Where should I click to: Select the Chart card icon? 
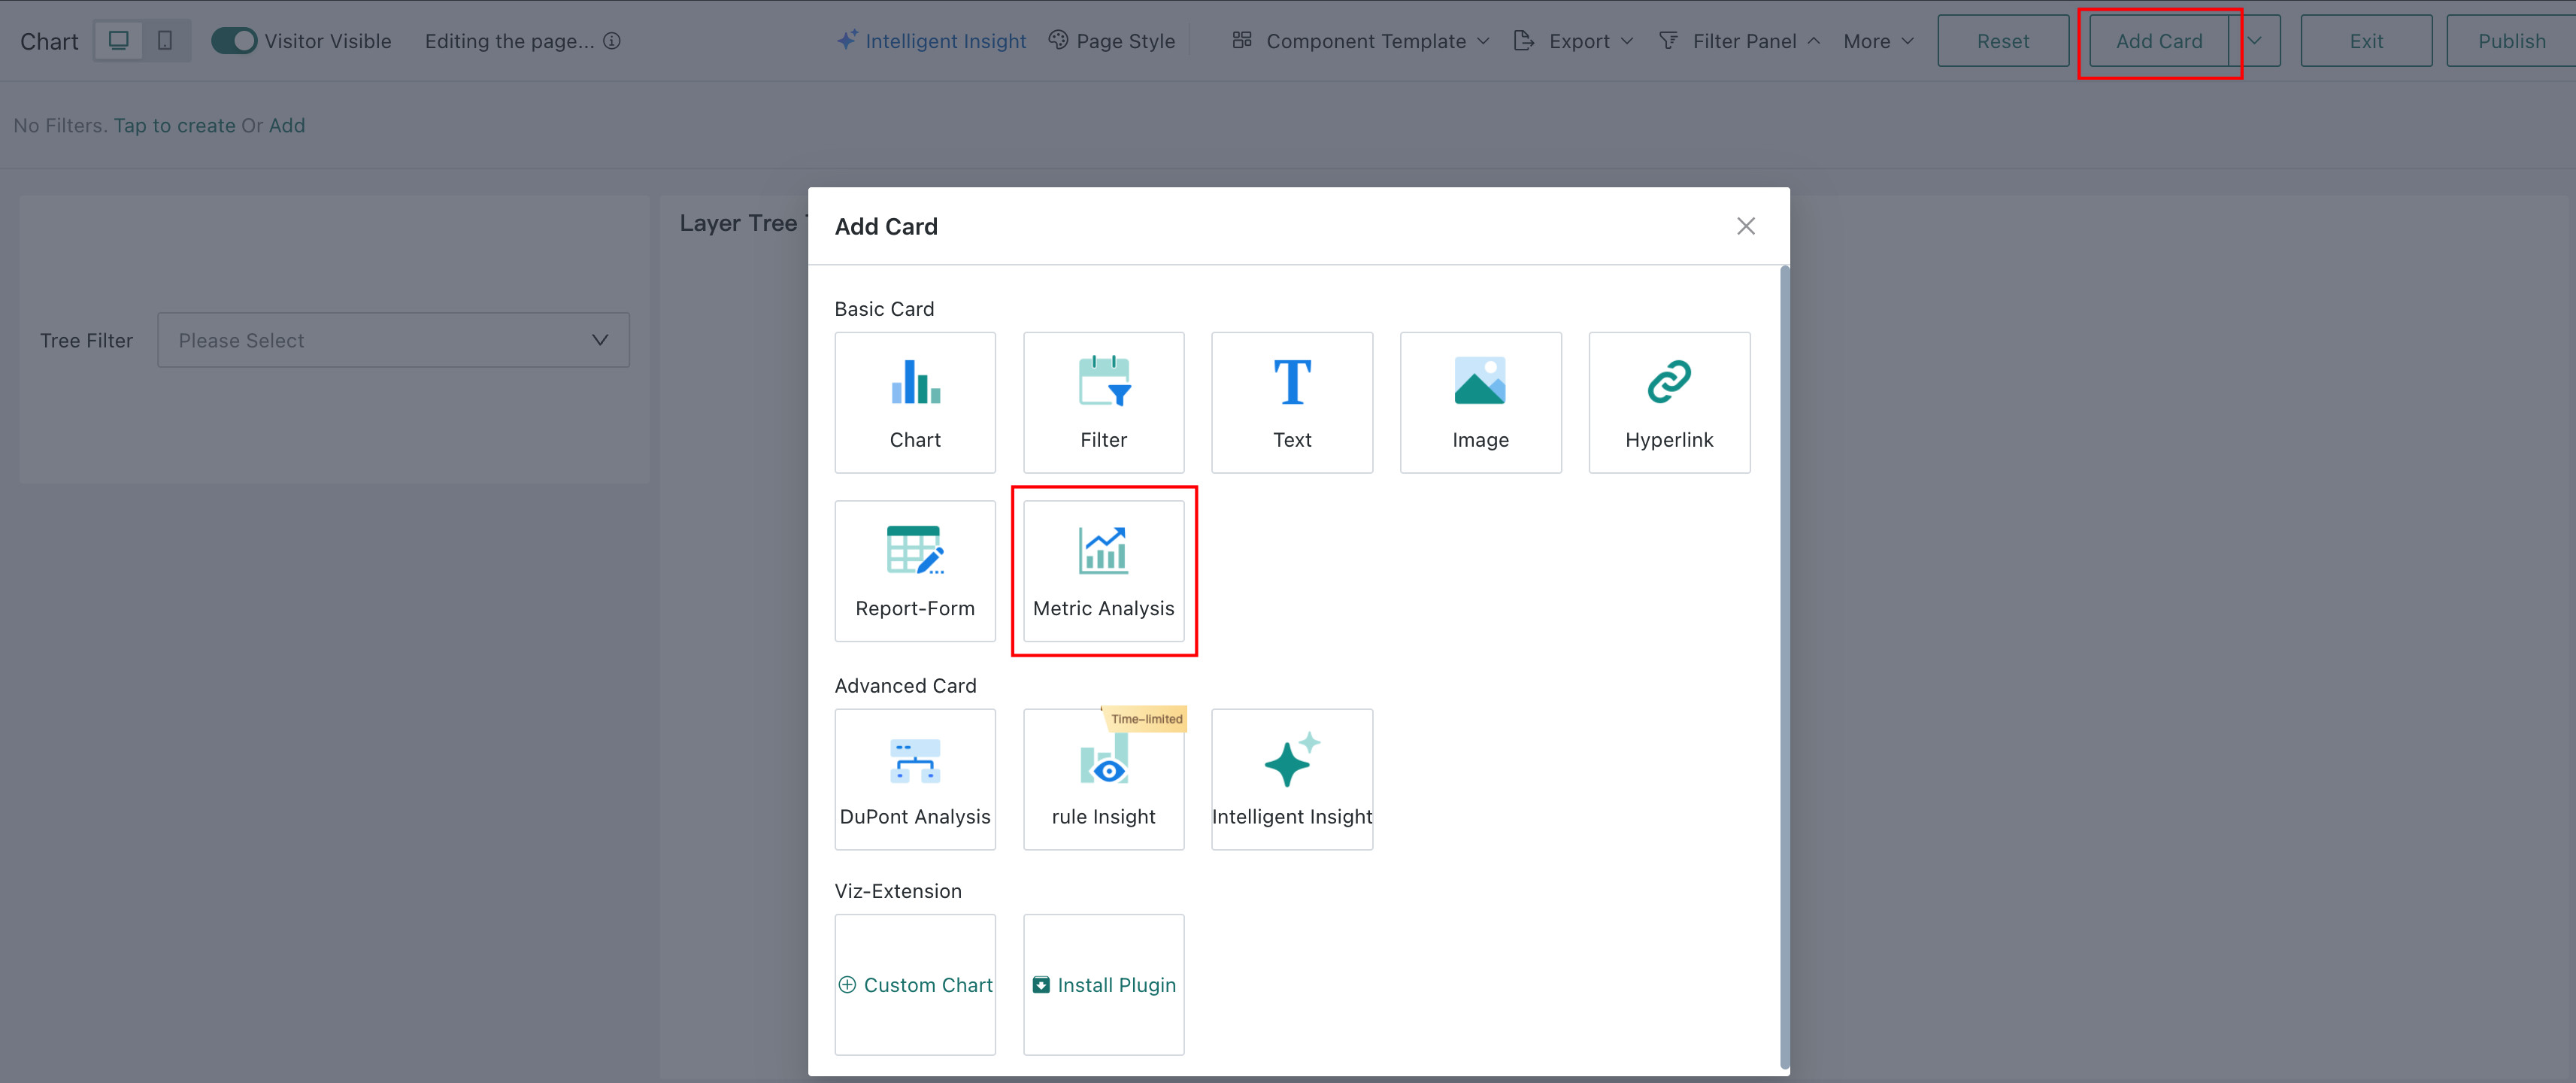pyautogui.click(x=915, y=402)
